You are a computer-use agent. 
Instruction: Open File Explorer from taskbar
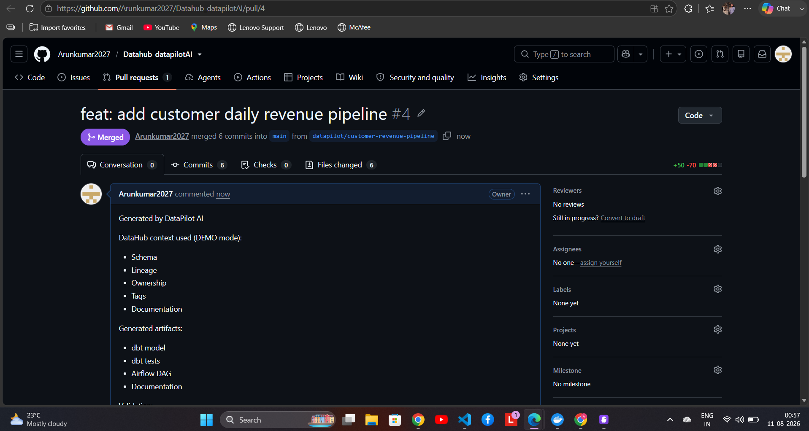click(x=371, y=420)
